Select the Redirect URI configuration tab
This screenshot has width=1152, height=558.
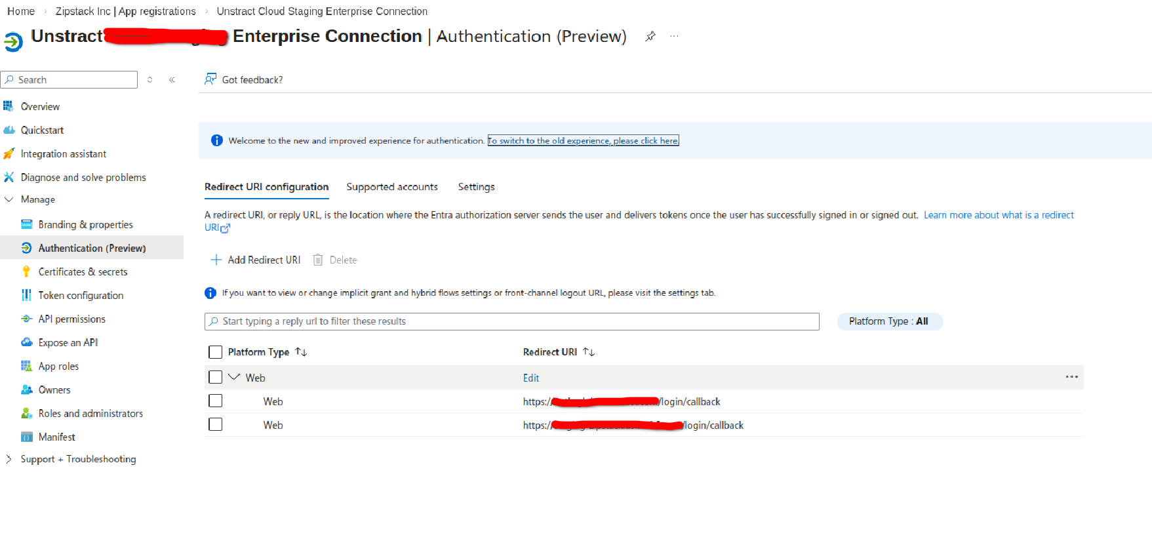coord(266,187)
